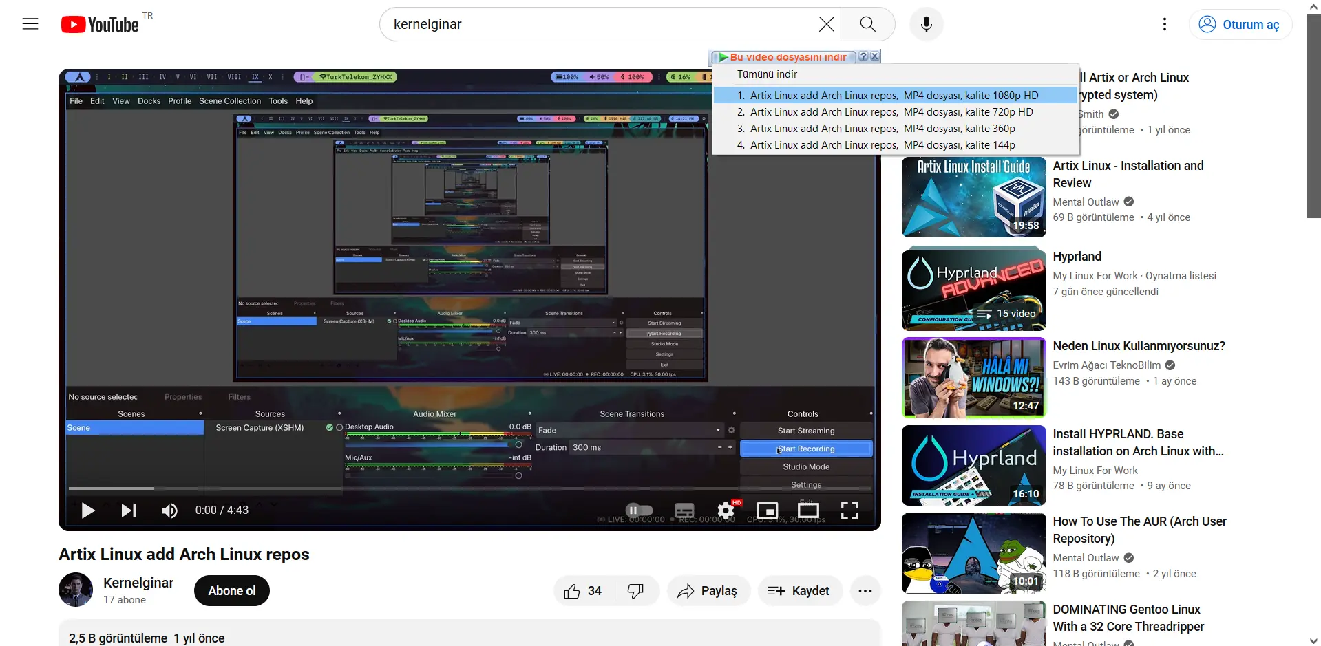This screenshot has width=1321, height=646.
Task: Turn on subtitles with the captions icon
Action: click(x=684, y=510)
